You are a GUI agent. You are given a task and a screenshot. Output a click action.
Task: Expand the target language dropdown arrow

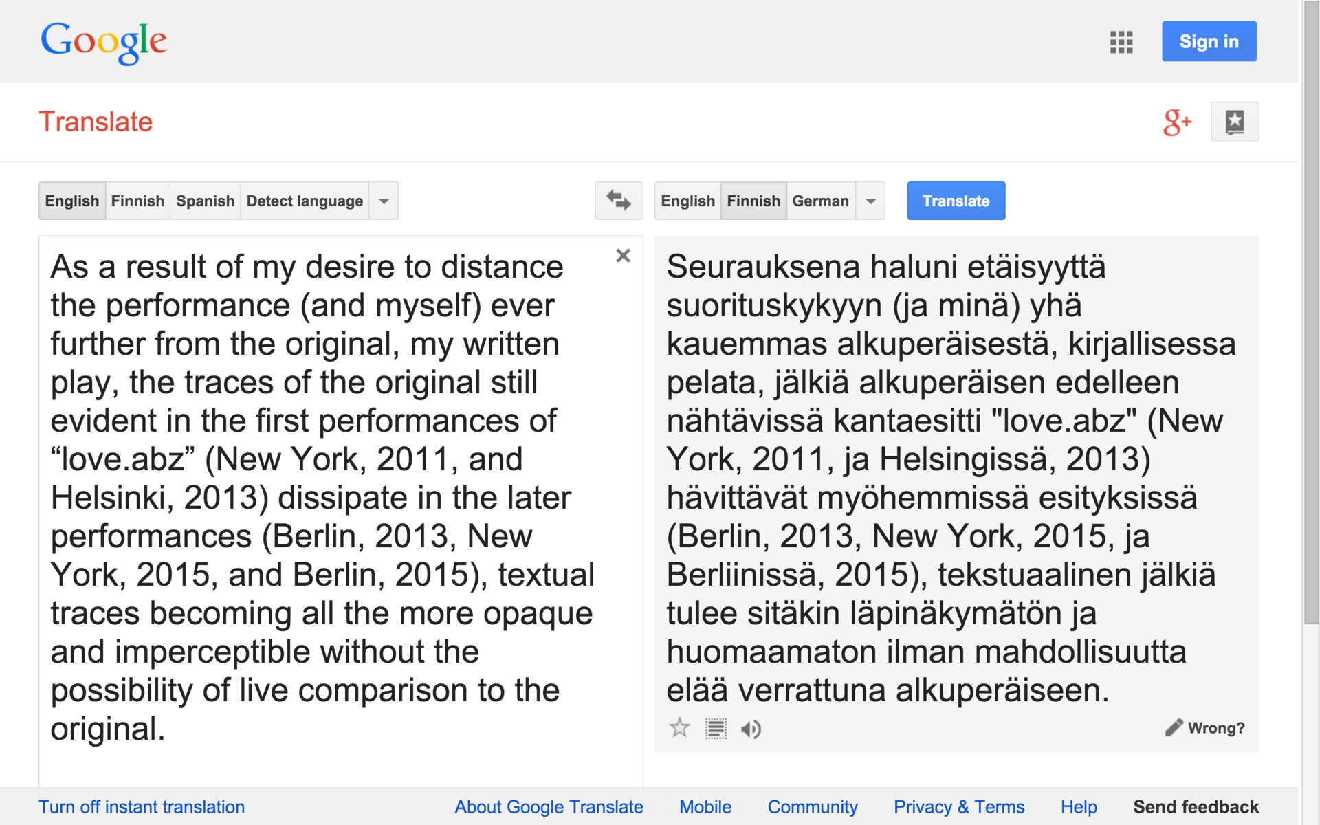pyautogui.click(x=870, y=201)
